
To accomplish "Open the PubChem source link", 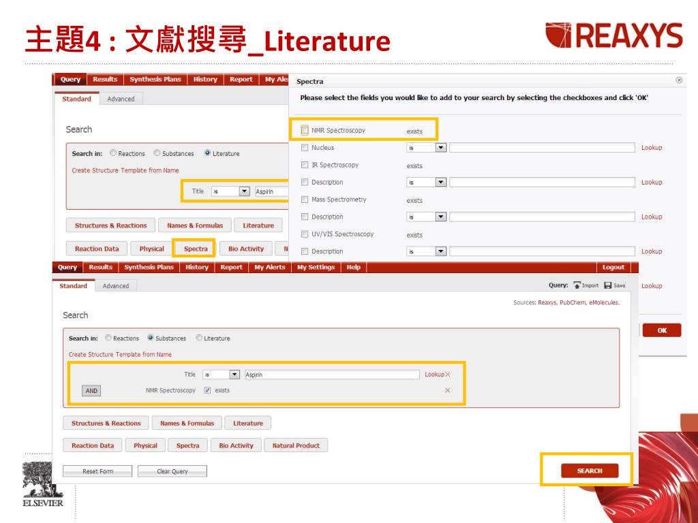I will [x=573, y=302].
